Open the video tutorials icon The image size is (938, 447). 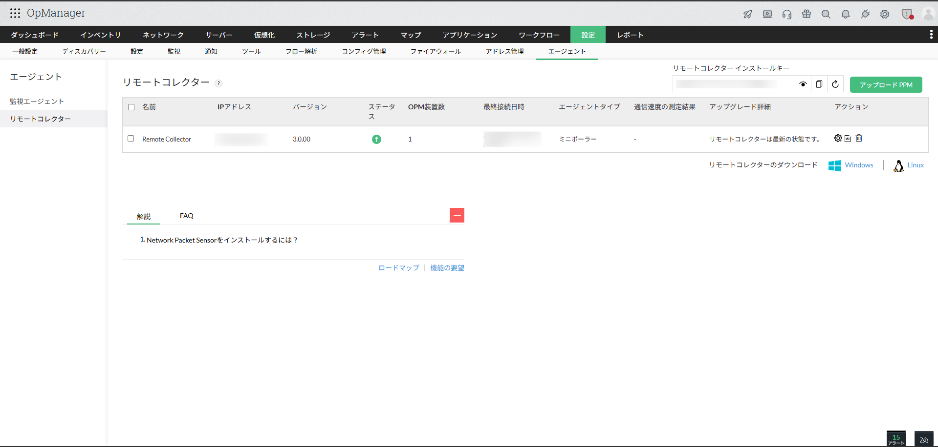point(767,14)
